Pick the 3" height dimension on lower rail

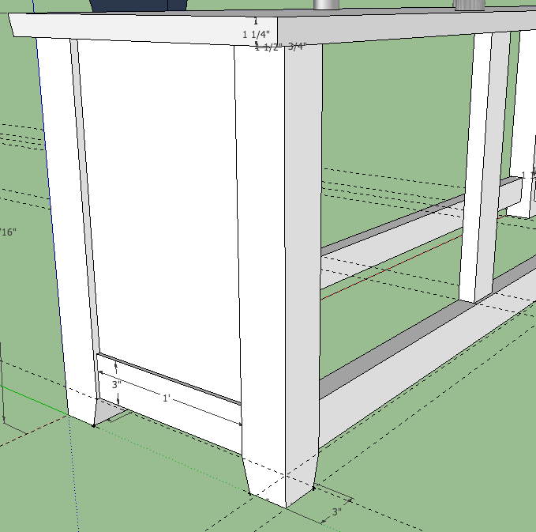(x=117, y=384)
